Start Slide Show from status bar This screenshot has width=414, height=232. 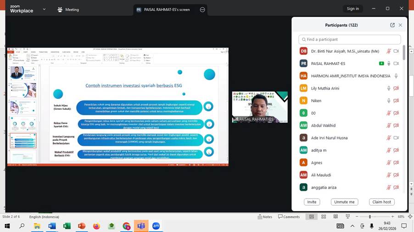347,217
